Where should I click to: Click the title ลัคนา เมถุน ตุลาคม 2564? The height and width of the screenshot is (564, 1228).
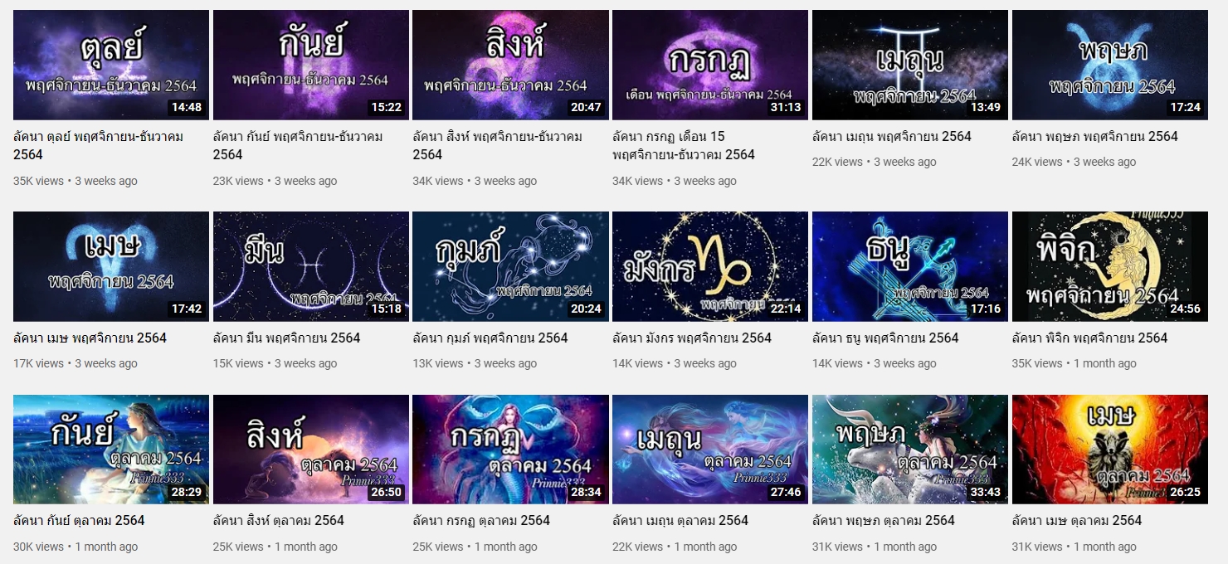pos(680,521)
